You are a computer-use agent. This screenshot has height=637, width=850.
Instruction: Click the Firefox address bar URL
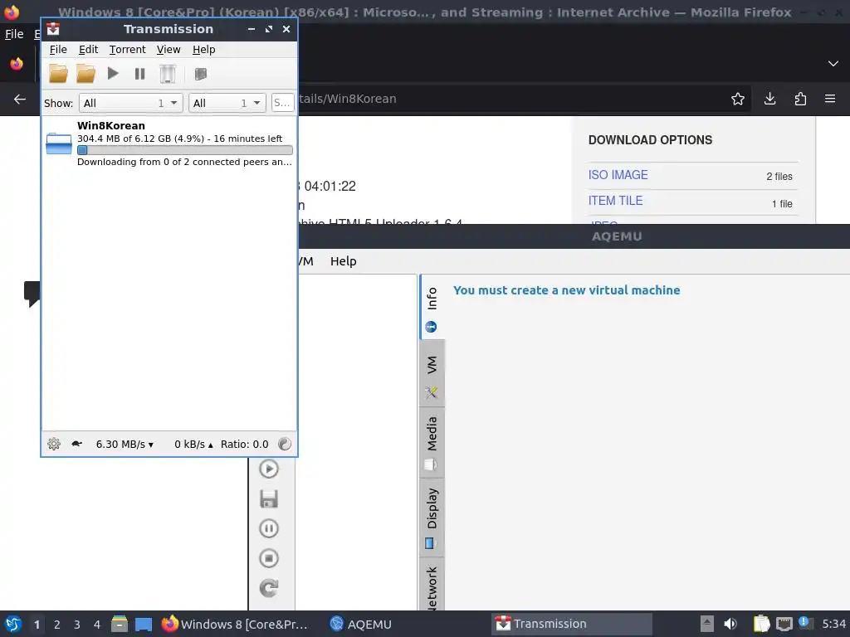pos(348,99)
